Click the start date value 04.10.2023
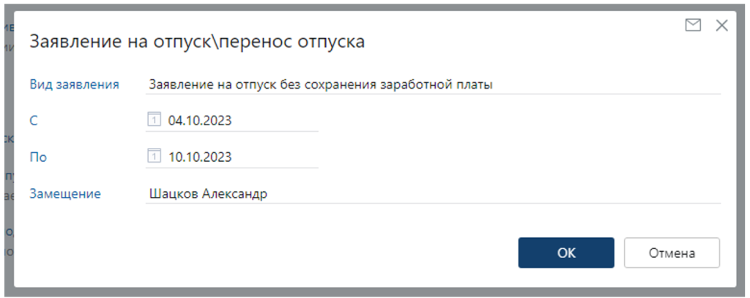The height and width of the screenshot is (298, 750). (200, 121)
